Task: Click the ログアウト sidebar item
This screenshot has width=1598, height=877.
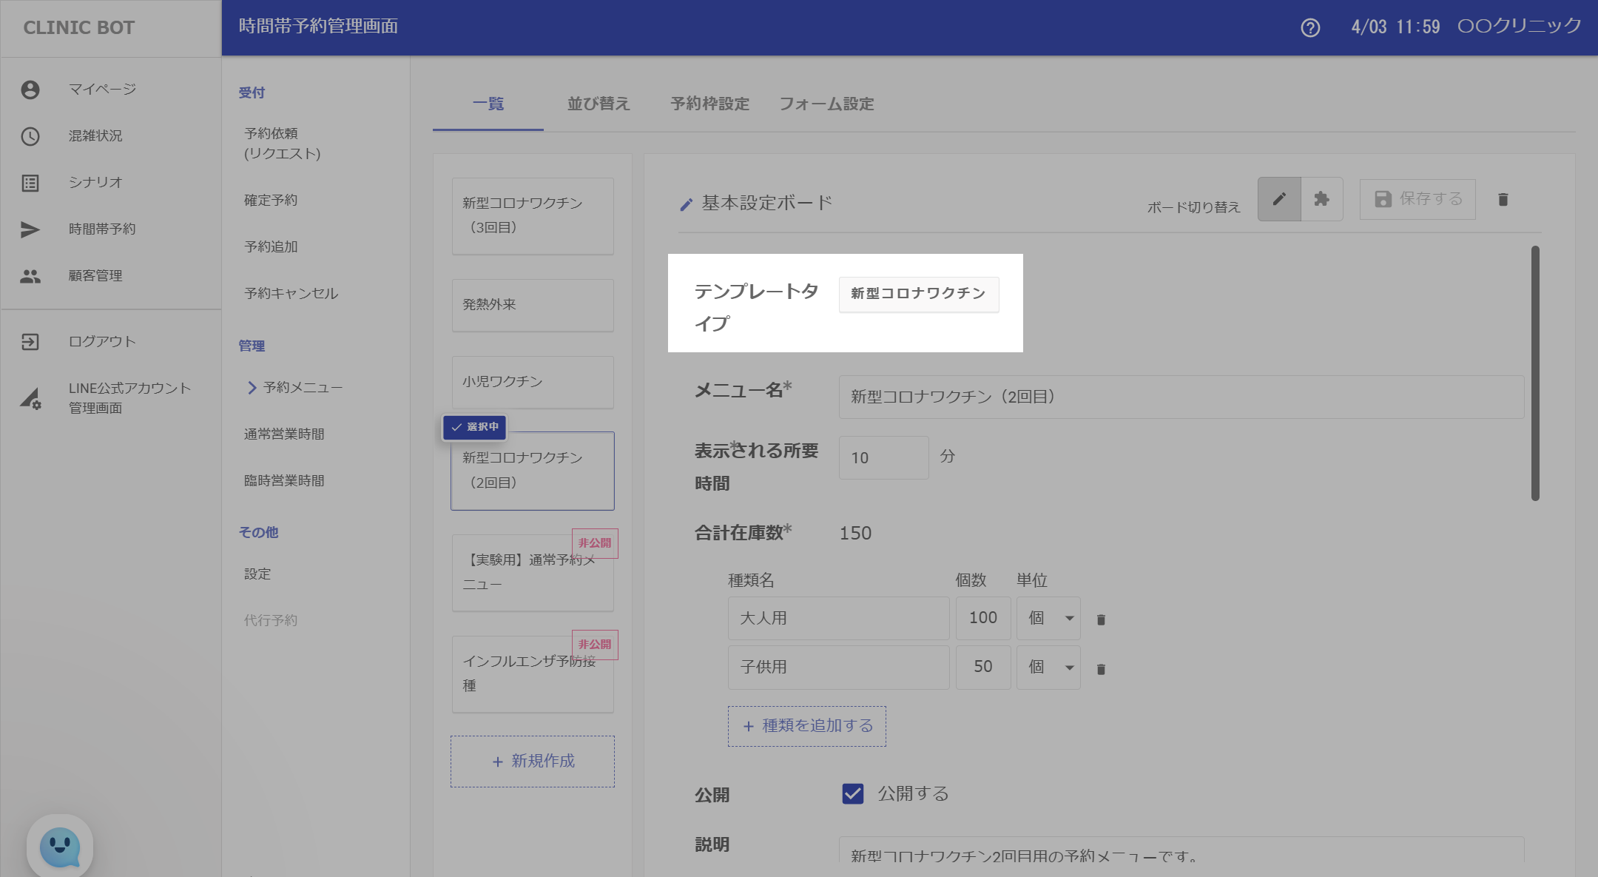Action: pyautogui.click(x=102, y=342)
